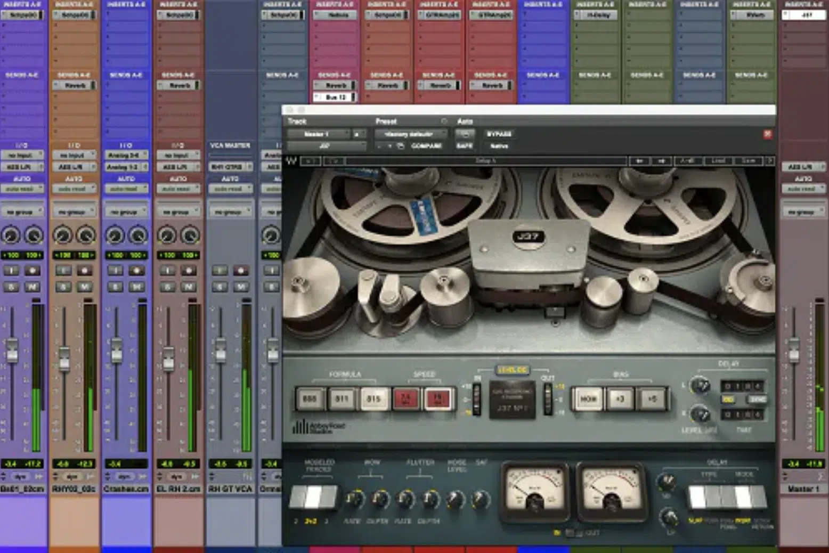Viewport: 829px width, 553px height.
Task: Go to previous Waves preset arrow
Action: pyautogui.click(x=639, y=160)
